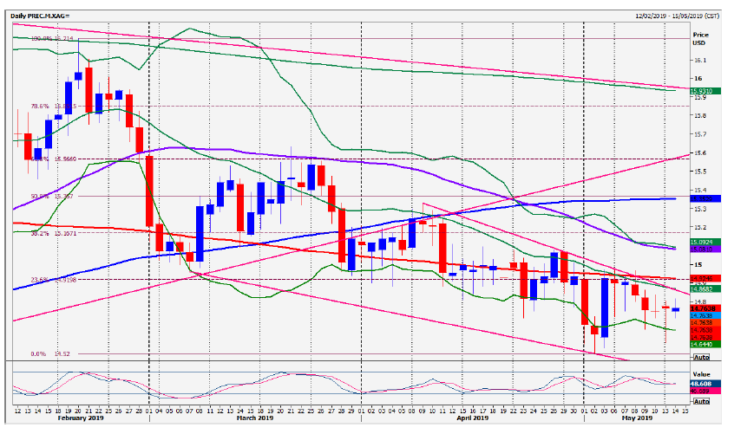This screenshot has width=734, height=434.
Task: Click the 15 tick on the price axis
Action: point(698,264)
